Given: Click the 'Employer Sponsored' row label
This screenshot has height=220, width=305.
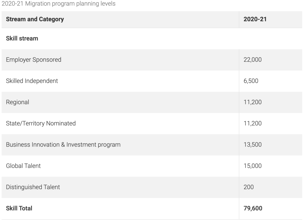Looking at the screenshot, I should [x=34, y=60].
